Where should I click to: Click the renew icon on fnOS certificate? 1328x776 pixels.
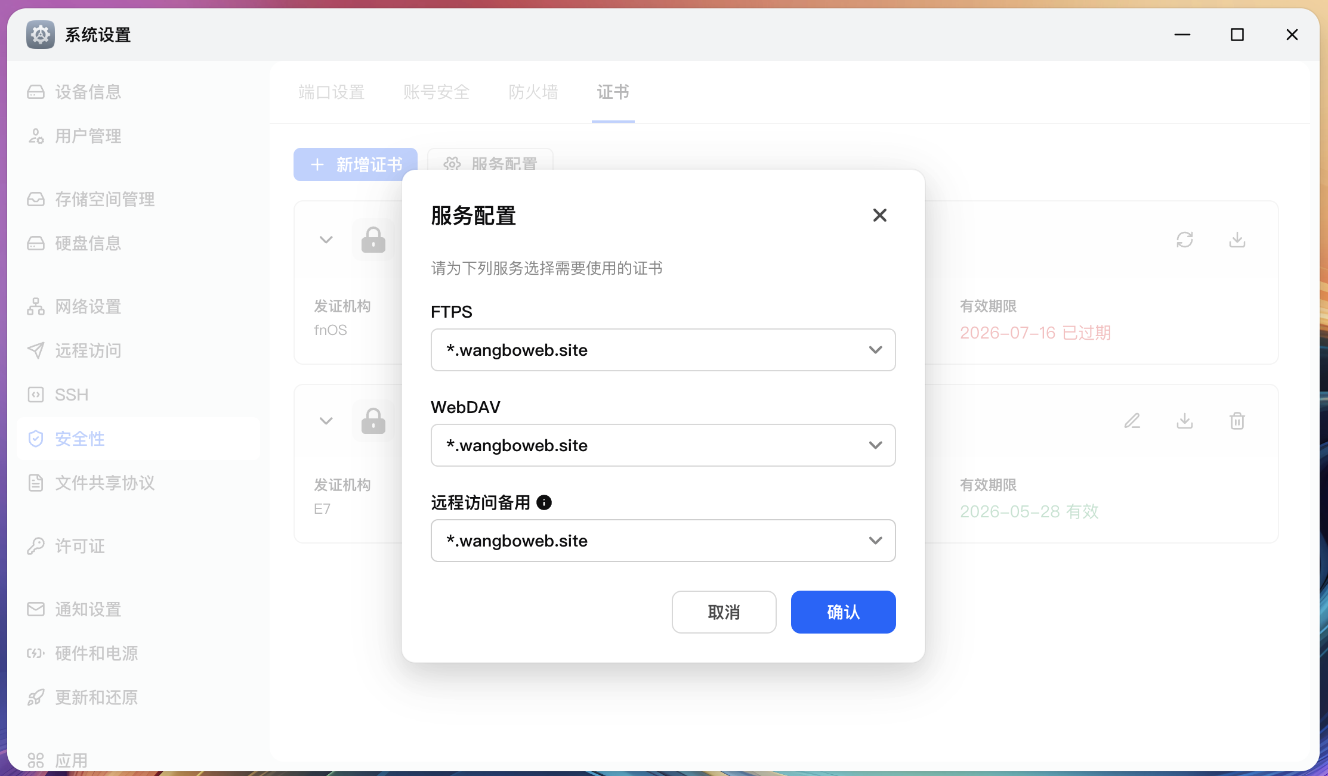coord(1184,240)
